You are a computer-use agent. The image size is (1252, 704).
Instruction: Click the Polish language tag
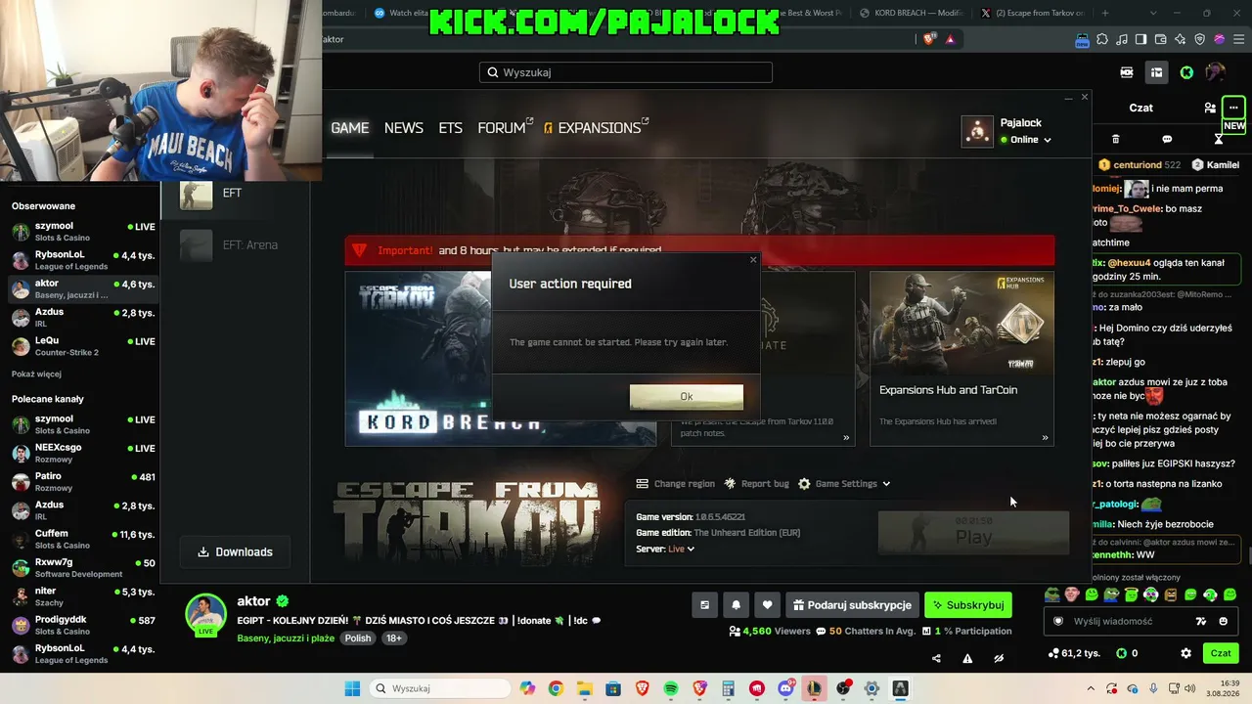pyautogui.click(x=358, y=638)
